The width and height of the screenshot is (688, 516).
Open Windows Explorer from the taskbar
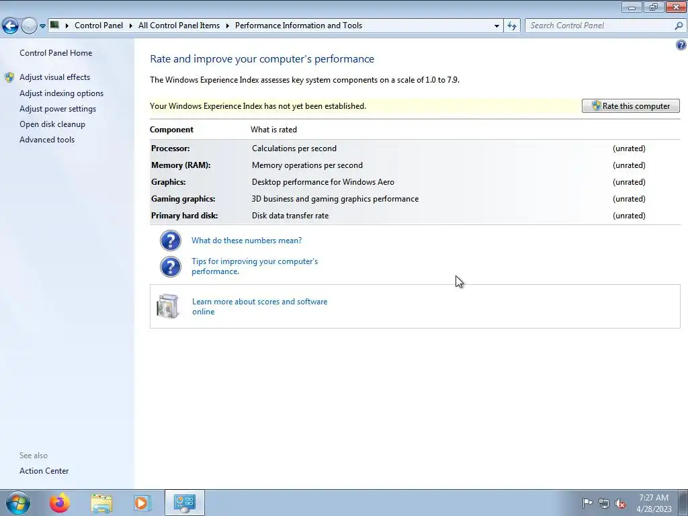[101, 503]
